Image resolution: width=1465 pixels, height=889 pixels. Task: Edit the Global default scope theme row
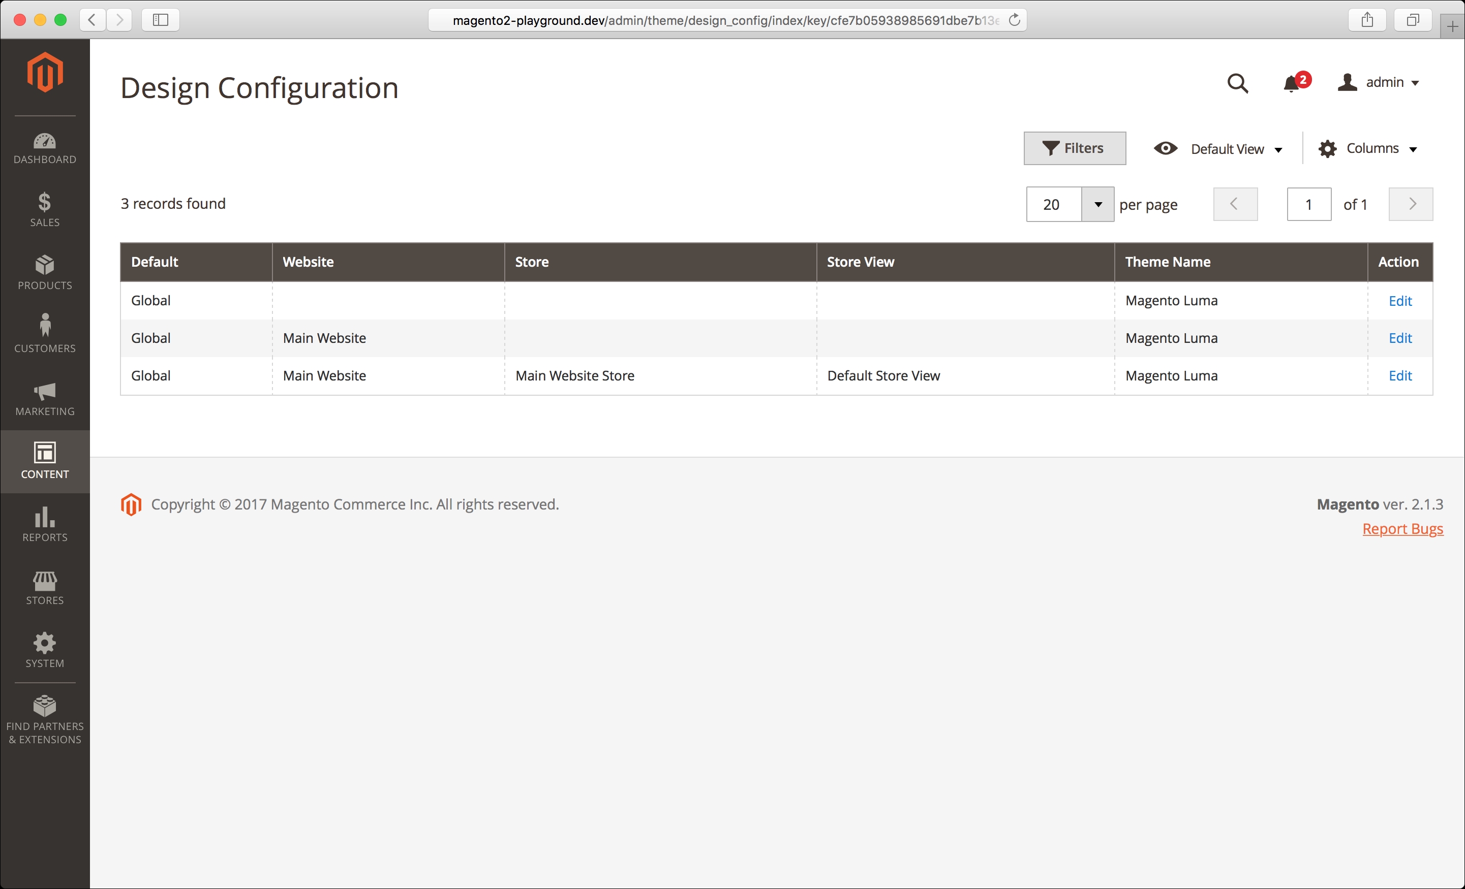[1400, 301]
